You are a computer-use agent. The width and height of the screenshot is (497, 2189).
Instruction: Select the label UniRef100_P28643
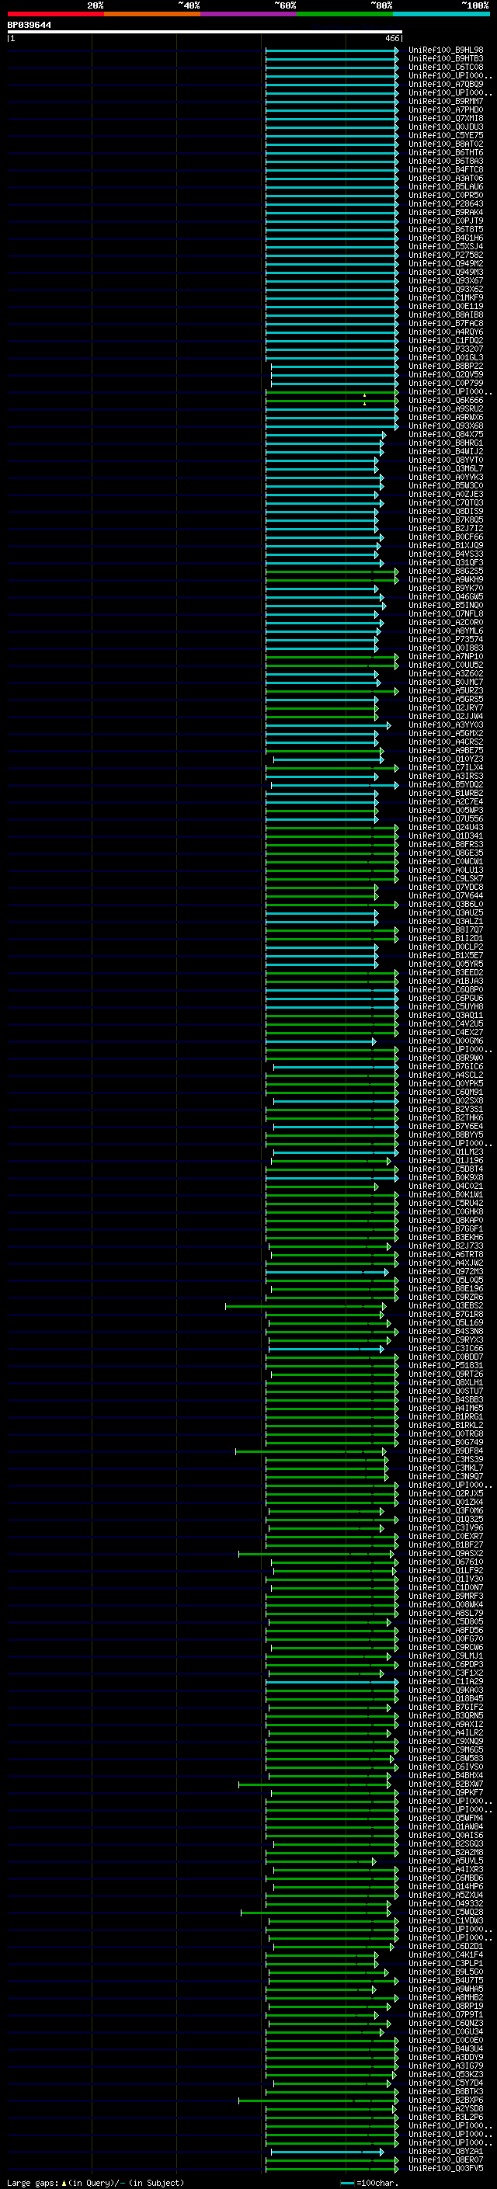(446, 204)
